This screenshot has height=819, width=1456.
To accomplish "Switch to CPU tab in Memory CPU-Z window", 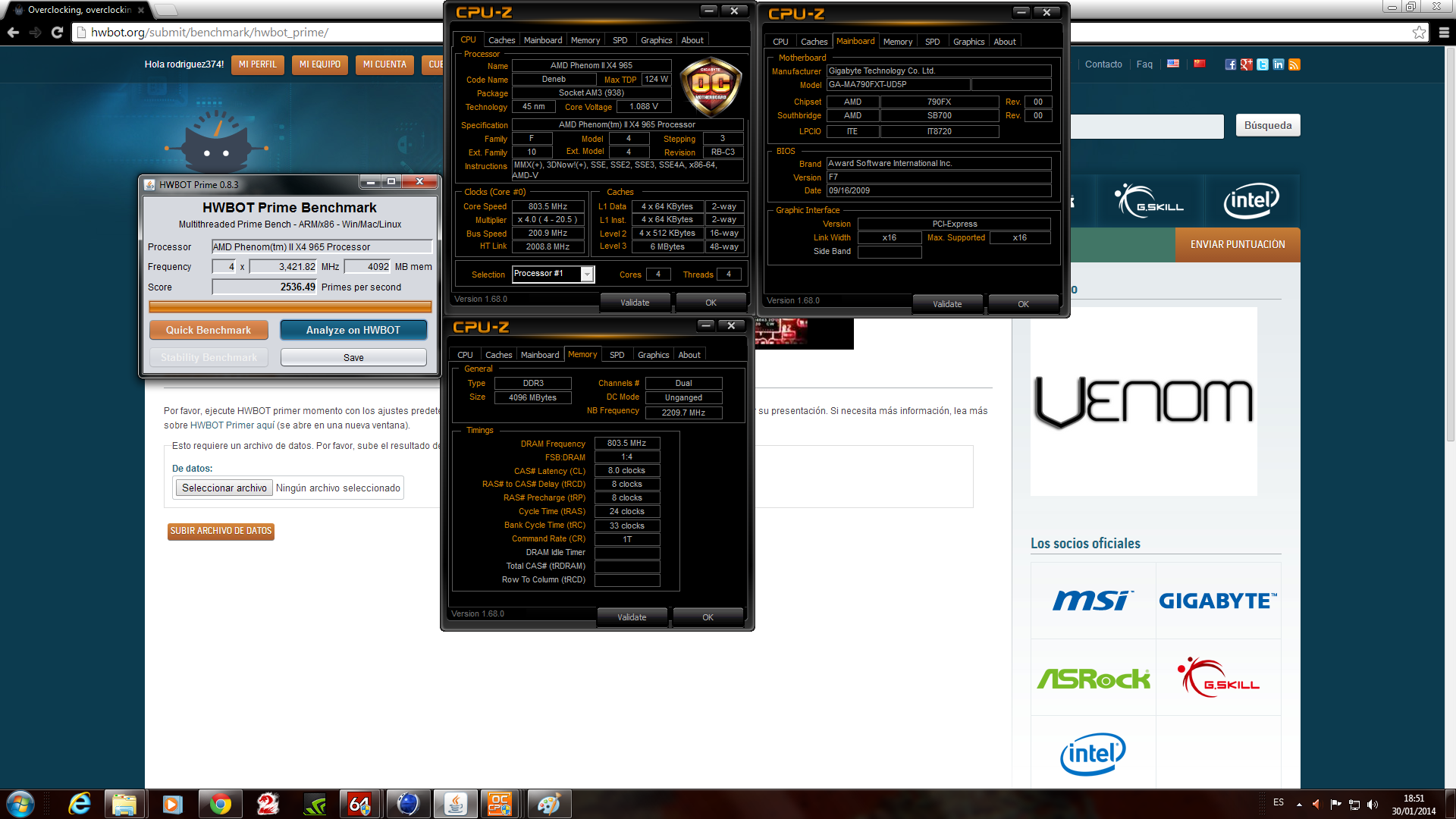I will (465, 355).
